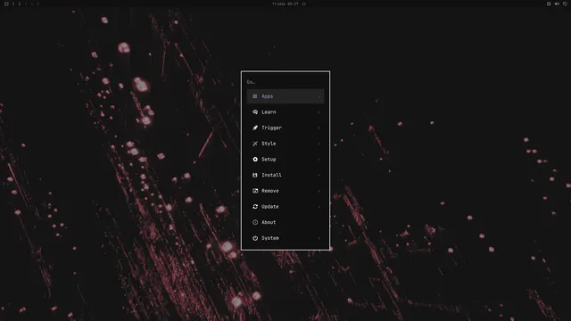Click the tray icon left of volume

click(x=549, y=4)
